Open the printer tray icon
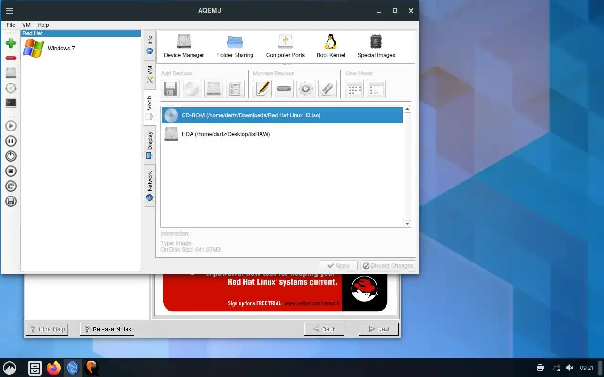This screenshot has width=604, height=377. [x=540, y=368]
